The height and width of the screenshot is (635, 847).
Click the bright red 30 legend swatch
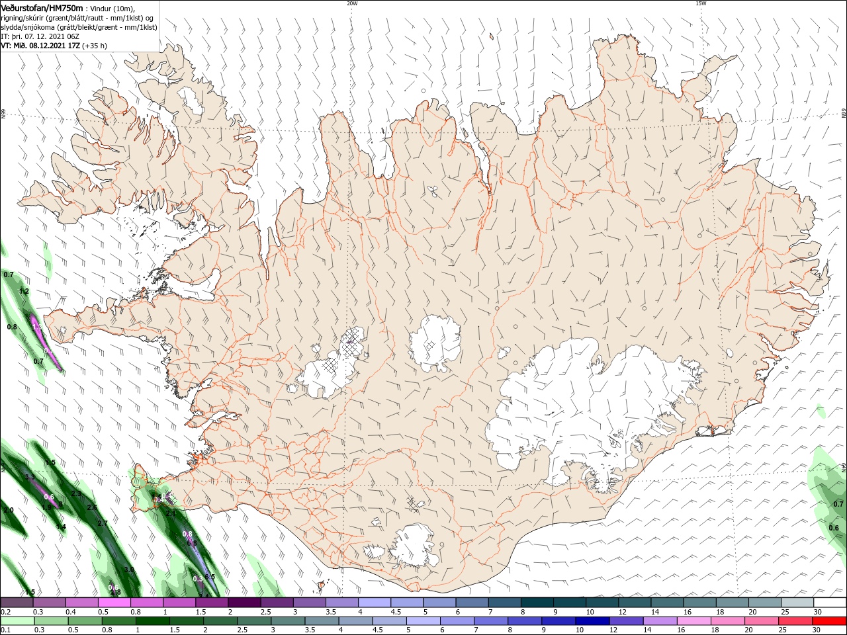(830, 621)
